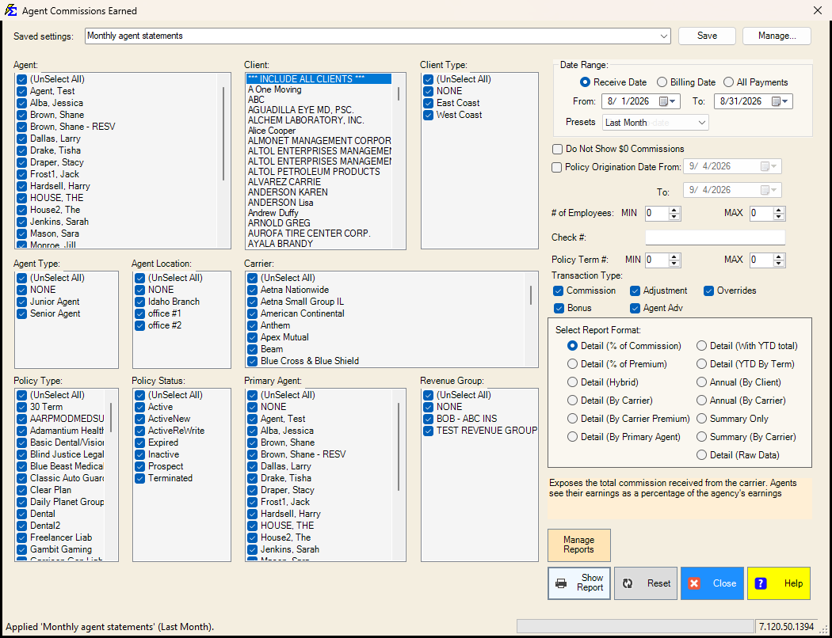Screen dimensions: 832x638
Task: Uncheck East Coast client type
Action: [x=428, y=104]
